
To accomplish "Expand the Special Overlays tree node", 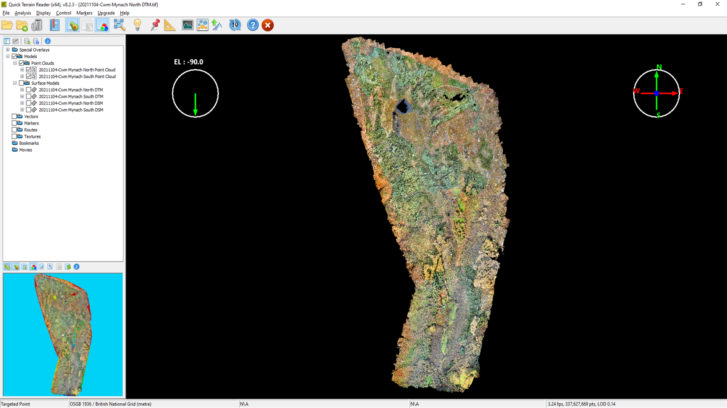I will [x=8, y=50].
